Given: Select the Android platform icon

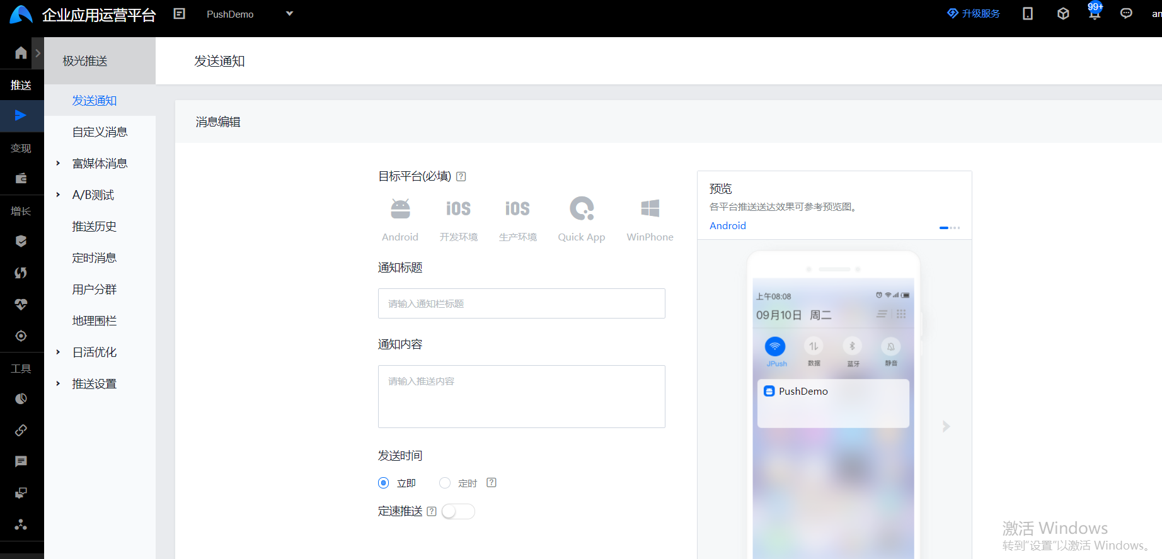Looking at the screenshot, I should coord(400,209).
